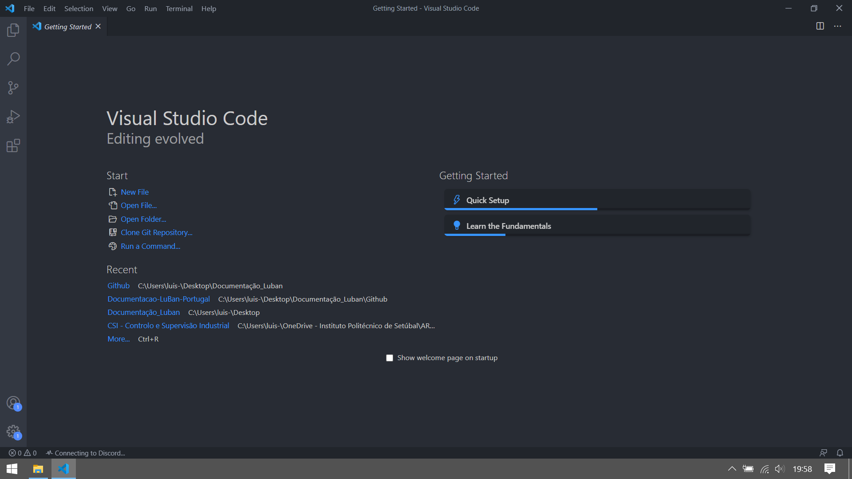Open the Terminal menu
Image resolution: width=852 pixels, height=479 pixels.
pos(179,8)
